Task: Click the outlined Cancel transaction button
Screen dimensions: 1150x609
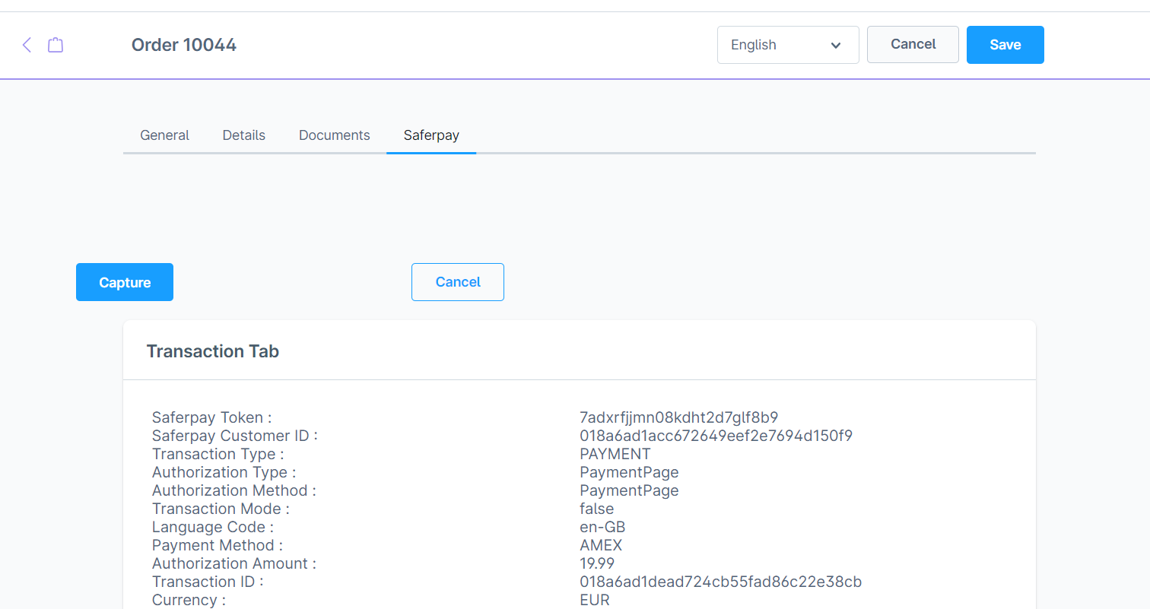Action: [x=457, y=282]
